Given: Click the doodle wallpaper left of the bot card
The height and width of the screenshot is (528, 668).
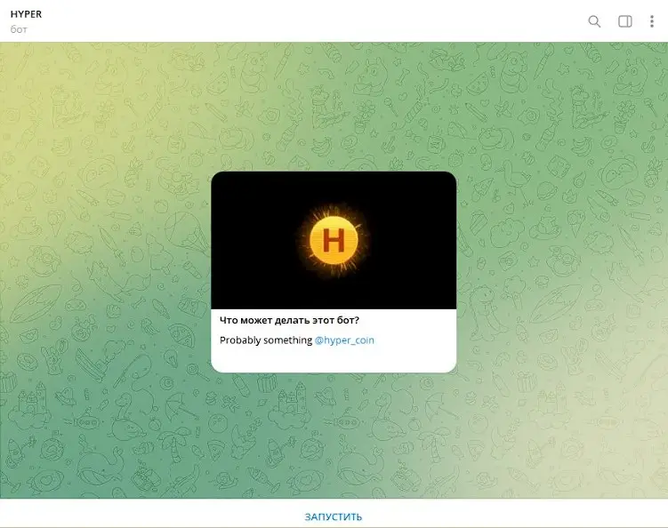Looking at the screenshot, I should tap(107, 267).
